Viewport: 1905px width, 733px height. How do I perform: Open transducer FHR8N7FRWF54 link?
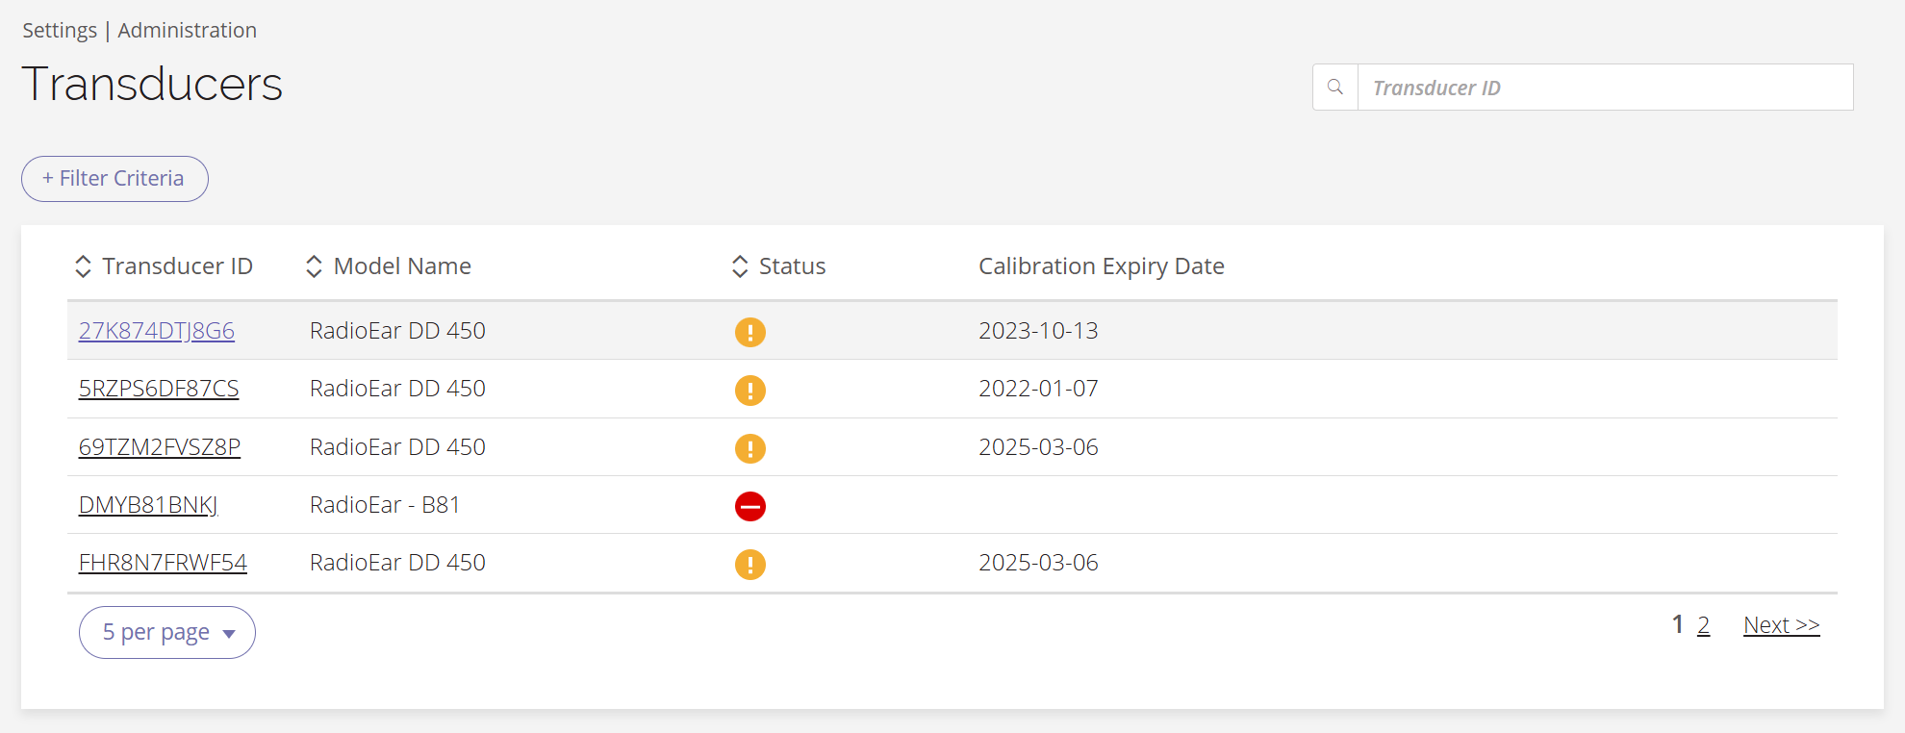point(163,563)
